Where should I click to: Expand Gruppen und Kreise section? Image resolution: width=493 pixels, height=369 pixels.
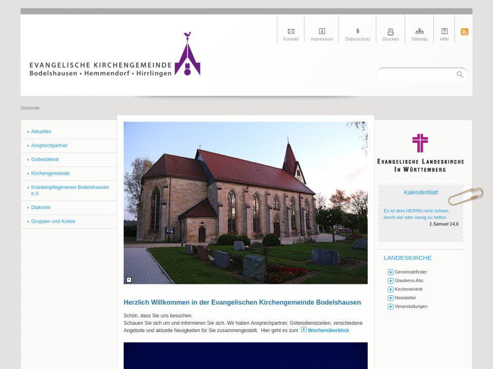pyautogui.click(x=53, y=221)
